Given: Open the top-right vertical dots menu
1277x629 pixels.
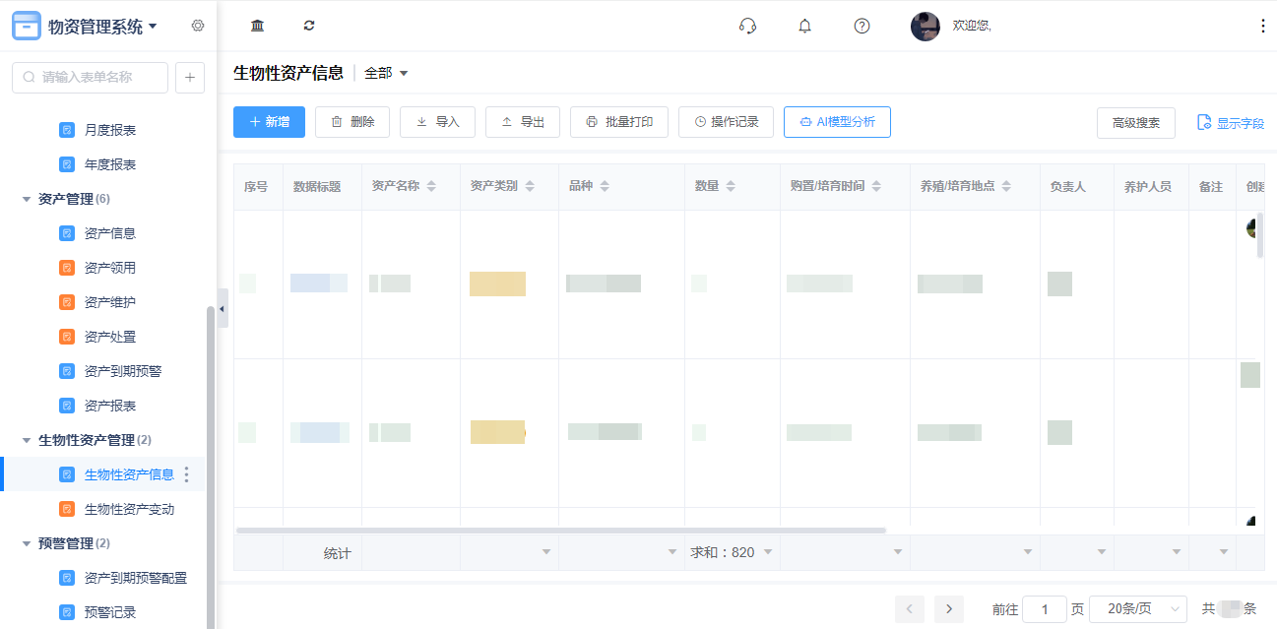Looking at the screenshot, I should click(x=1263, y=26).
